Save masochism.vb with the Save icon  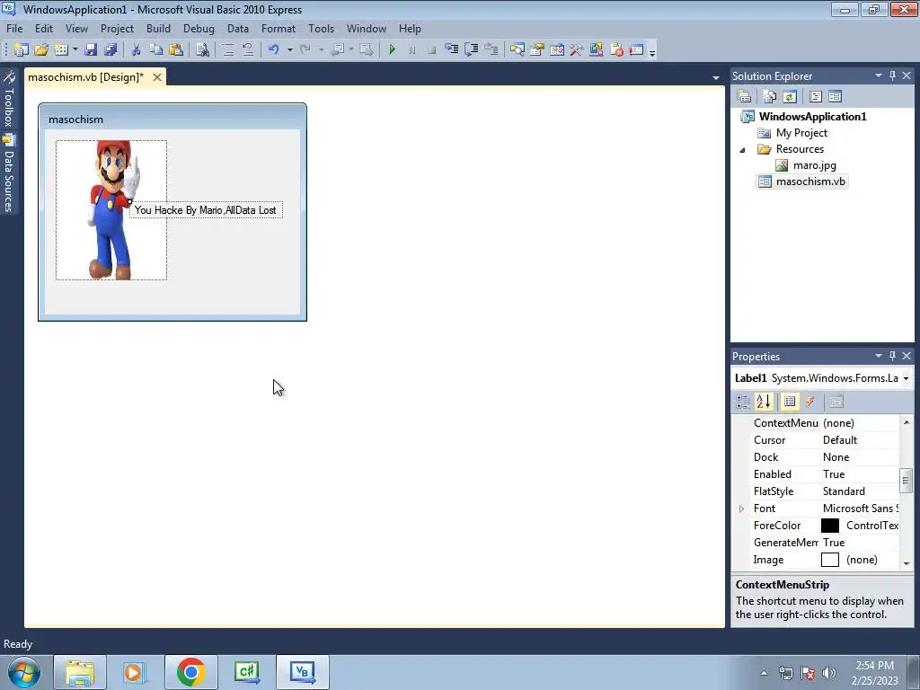pyautogui.click(x=91, y=50)
